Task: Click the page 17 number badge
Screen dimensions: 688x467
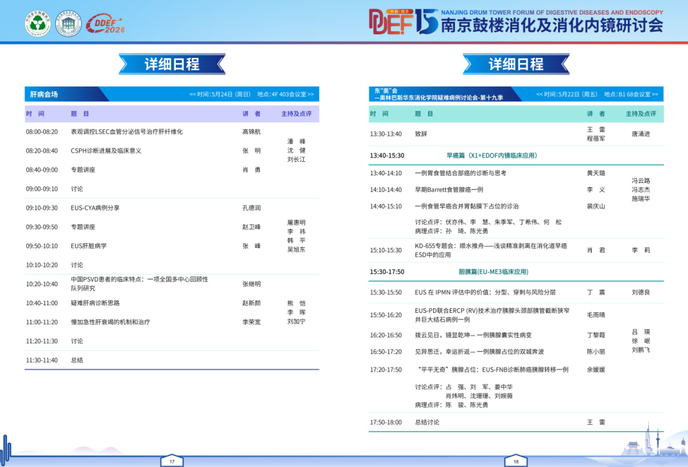Action: [172, 461]
